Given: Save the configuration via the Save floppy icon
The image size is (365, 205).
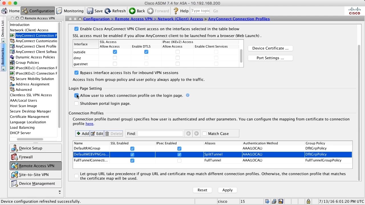Looking at the screenshot, I should (90, 11).
